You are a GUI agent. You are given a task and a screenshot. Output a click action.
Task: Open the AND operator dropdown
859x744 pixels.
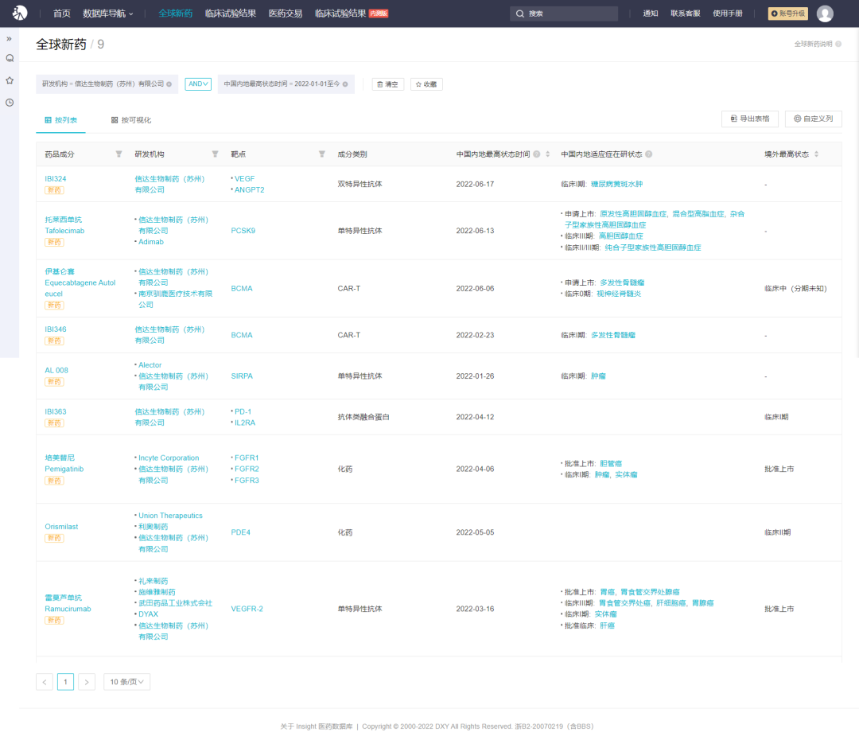tap(198, 84)
